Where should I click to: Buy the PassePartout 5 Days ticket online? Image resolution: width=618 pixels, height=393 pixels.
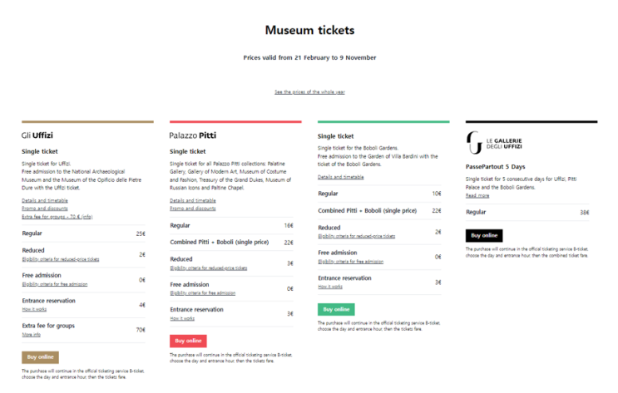[483, 235]
